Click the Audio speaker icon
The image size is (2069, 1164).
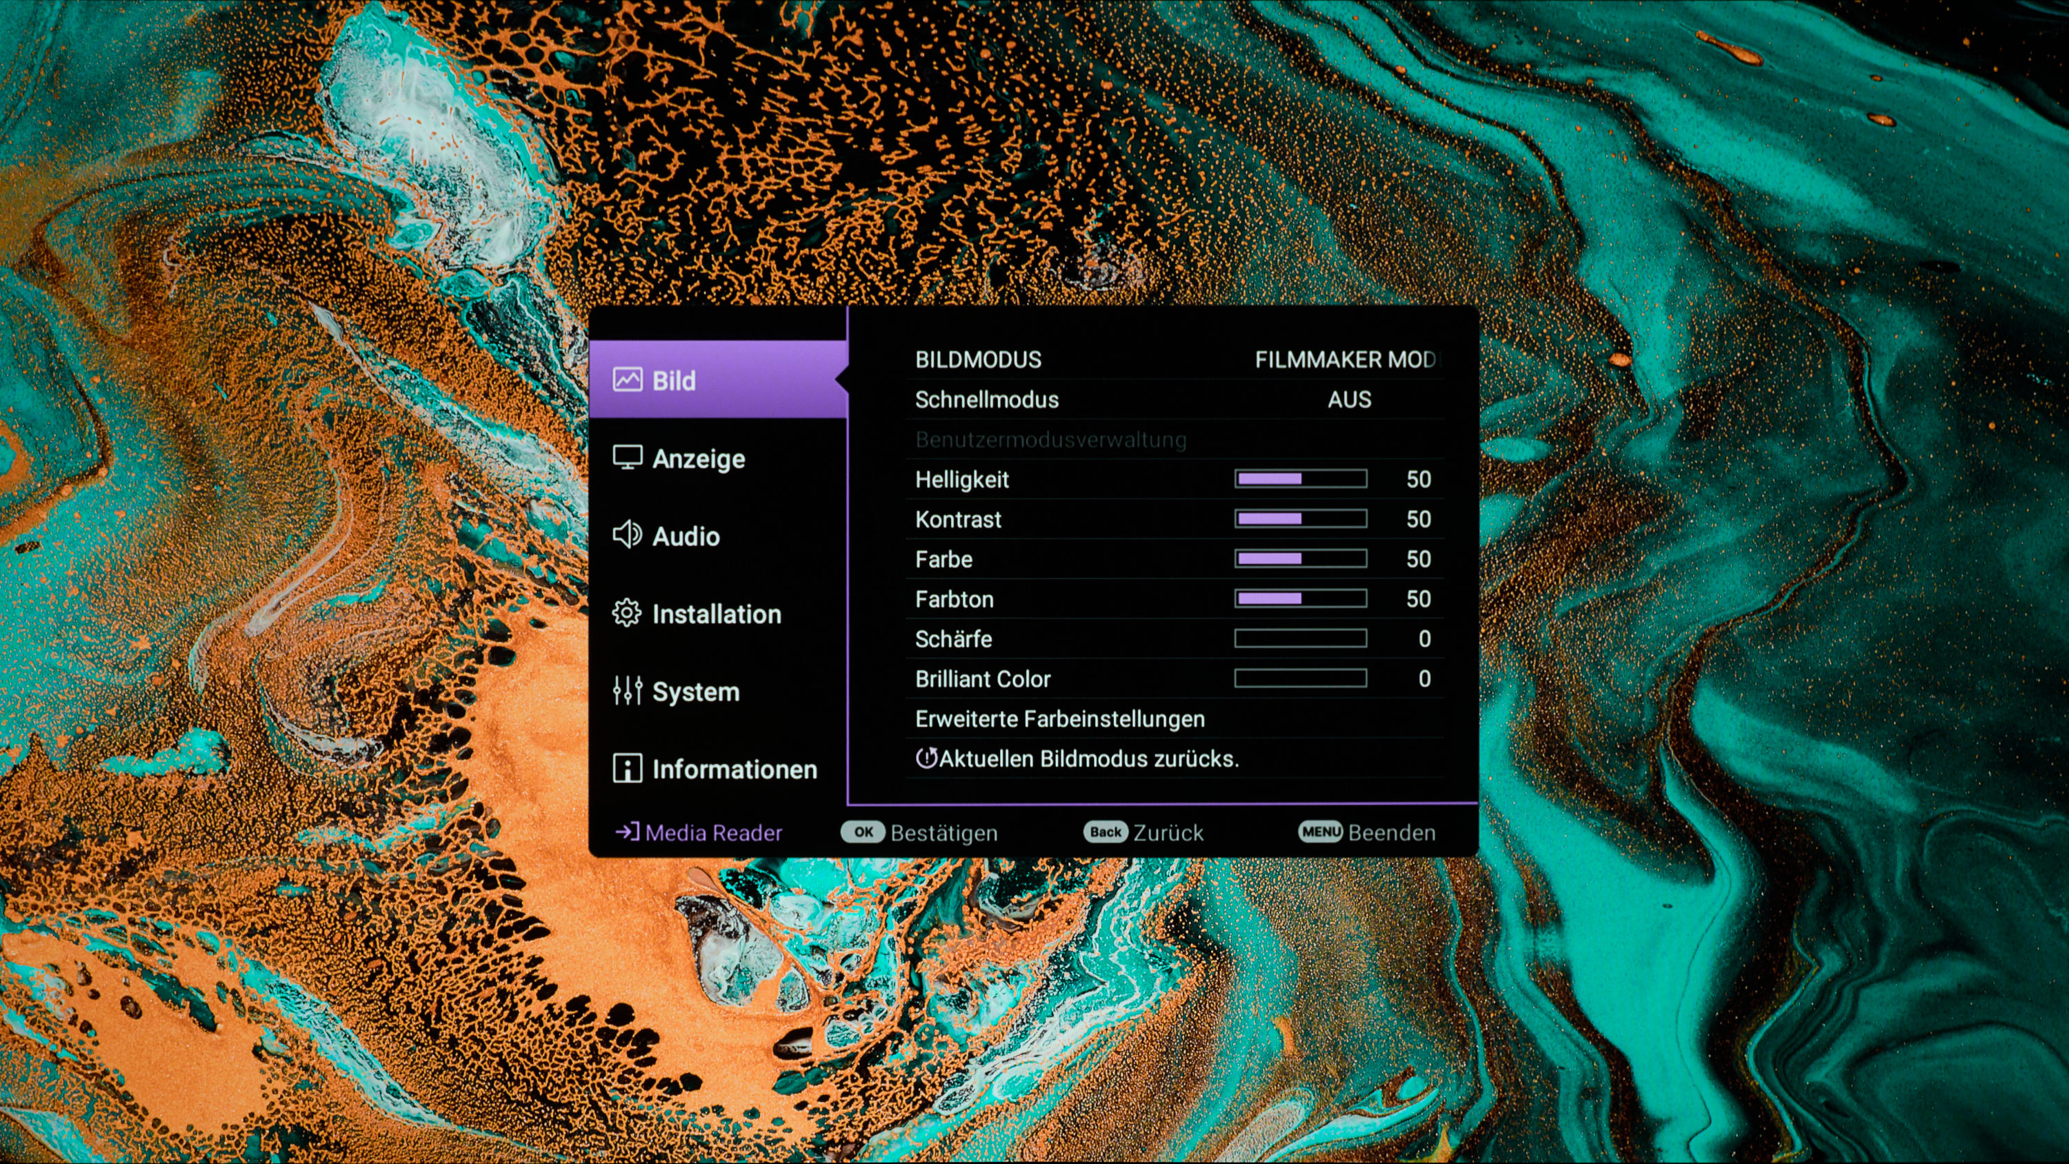[628, 535]
